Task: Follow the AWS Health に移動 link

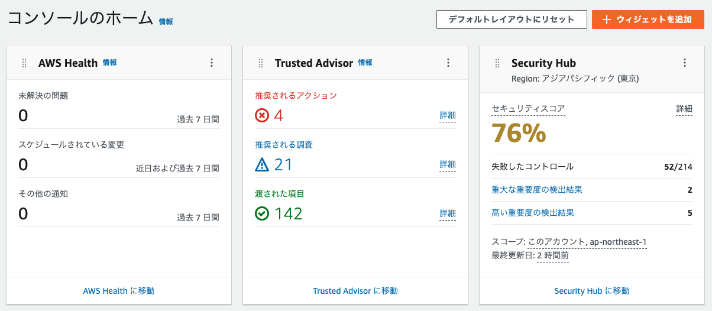Action: [119, 291]
